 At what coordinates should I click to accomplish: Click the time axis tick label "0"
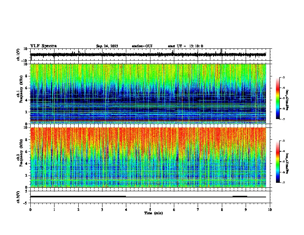click(x=30, y=210)
